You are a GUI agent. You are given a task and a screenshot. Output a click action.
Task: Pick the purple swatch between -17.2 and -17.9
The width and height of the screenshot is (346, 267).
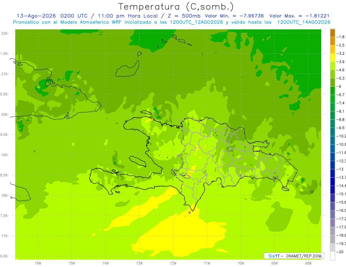click(332, 223)
